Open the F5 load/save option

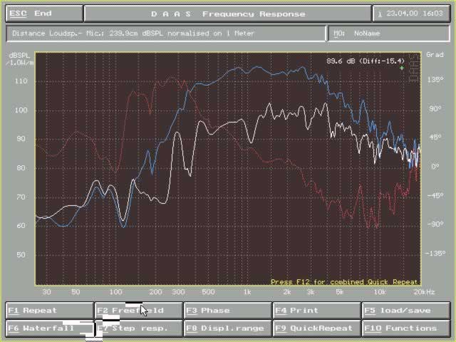pos(406,311)
